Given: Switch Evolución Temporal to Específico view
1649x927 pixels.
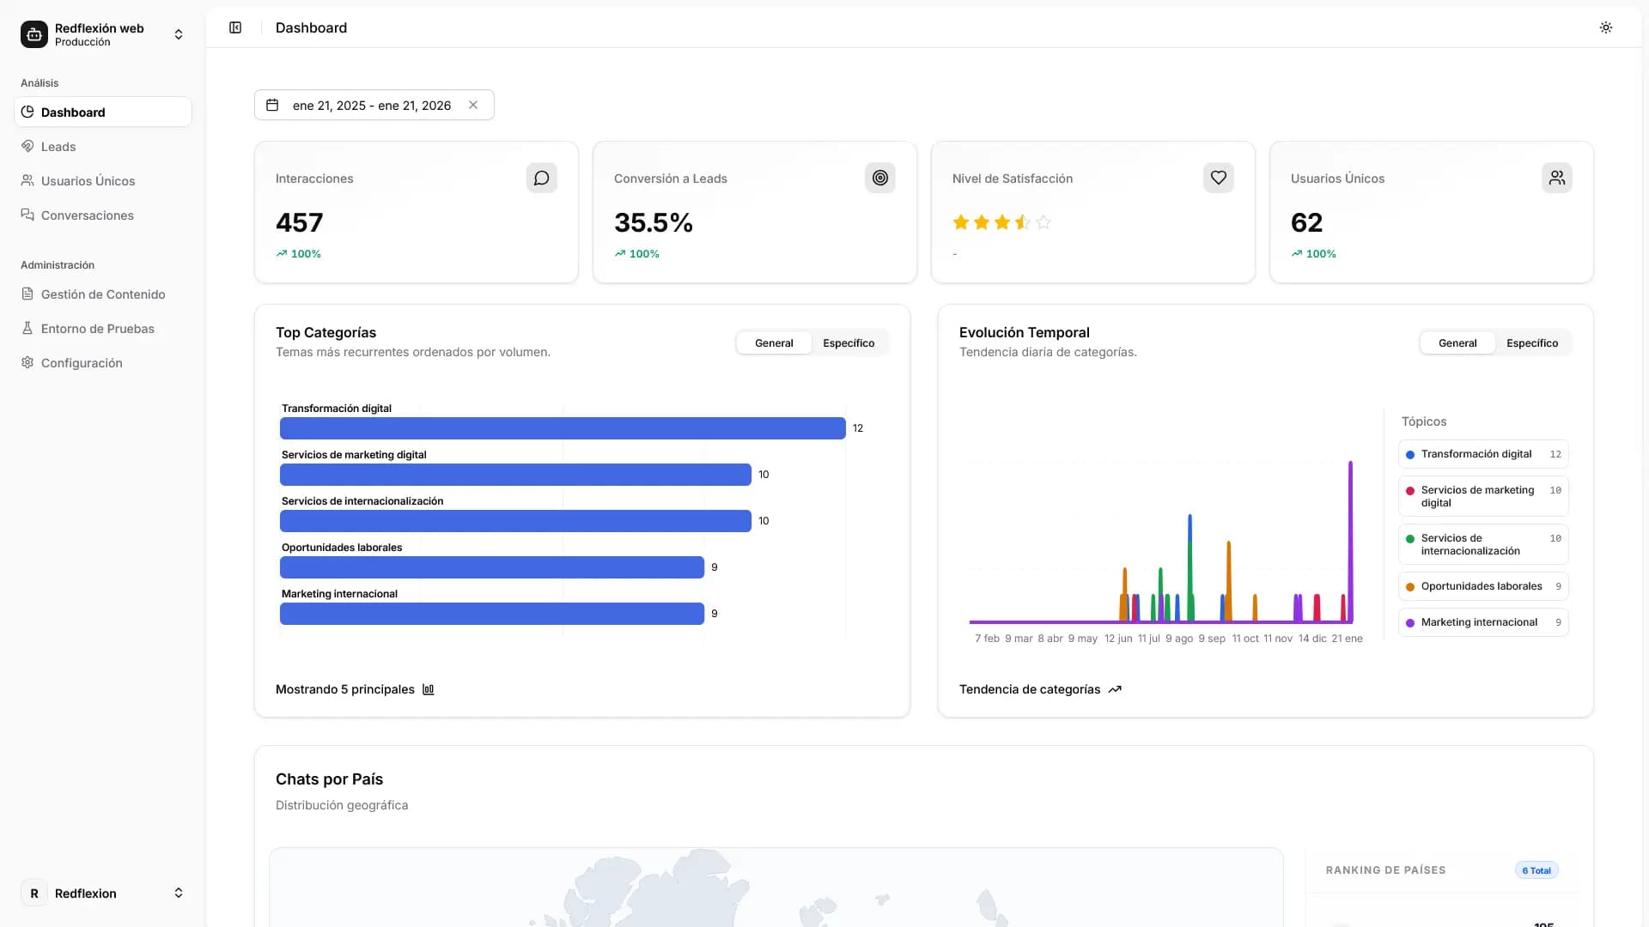Looking at the screenshot, I should point(1533,342).
